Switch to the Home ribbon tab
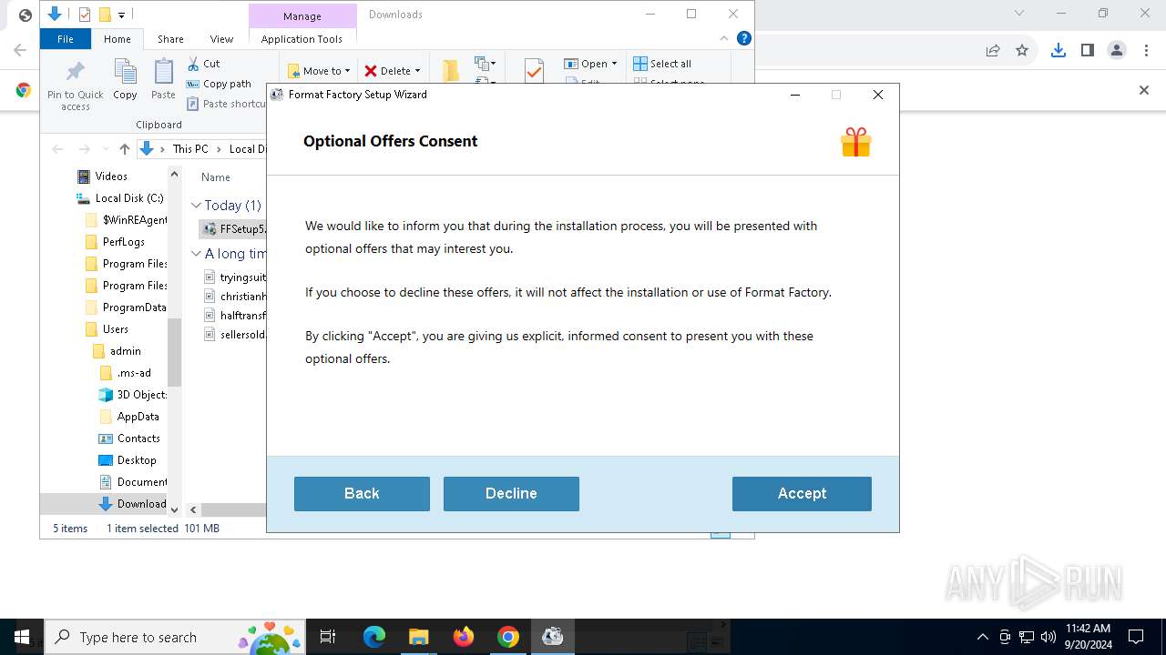 (x=118, y=39)
